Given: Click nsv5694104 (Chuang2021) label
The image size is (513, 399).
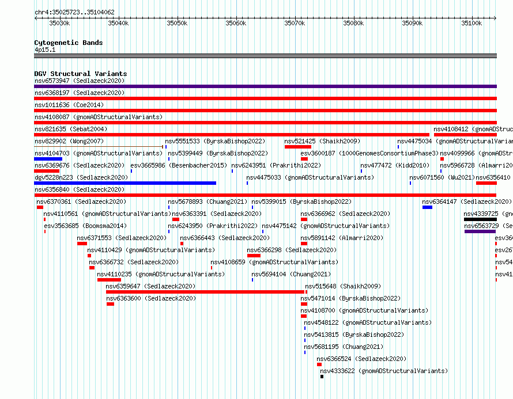Looking at the screenshot, I should point(291,274).
